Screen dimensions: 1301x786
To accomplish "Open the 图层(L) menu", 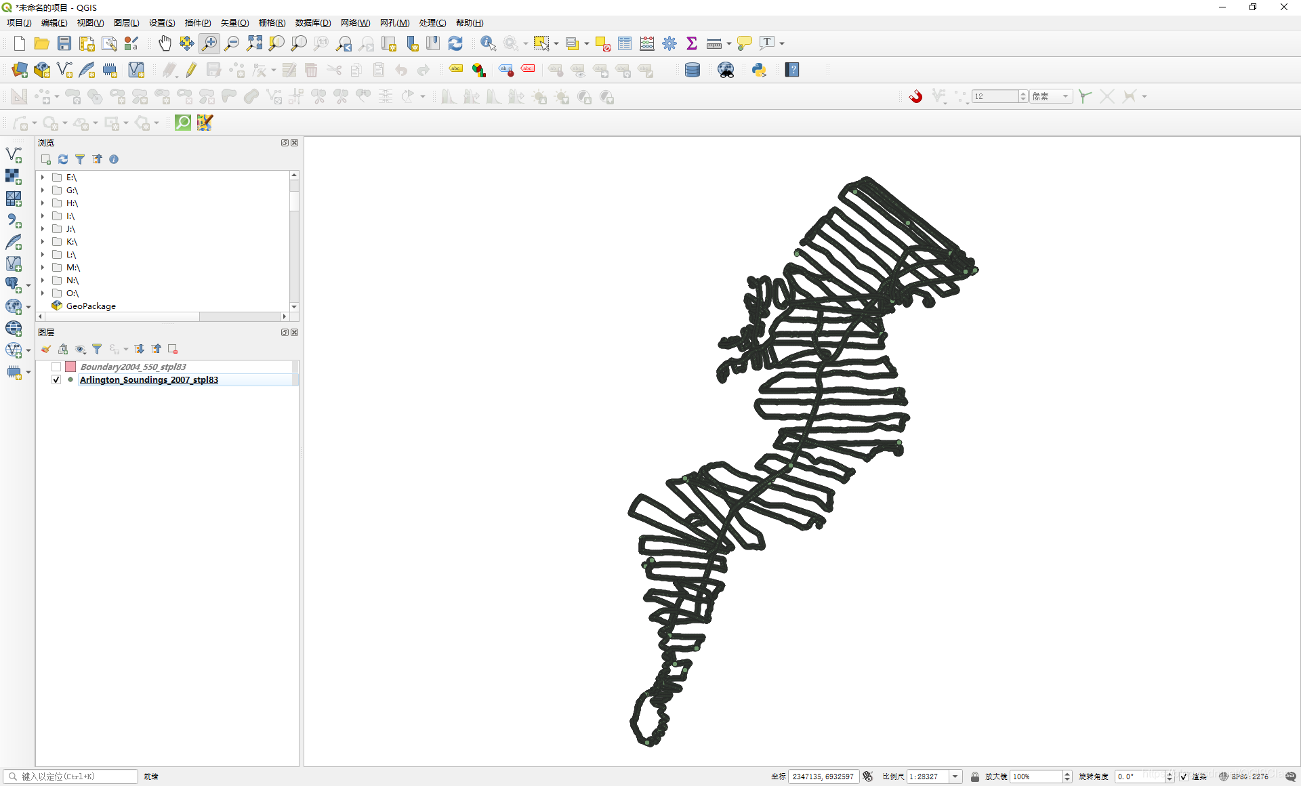I will [x=127, y=23].
